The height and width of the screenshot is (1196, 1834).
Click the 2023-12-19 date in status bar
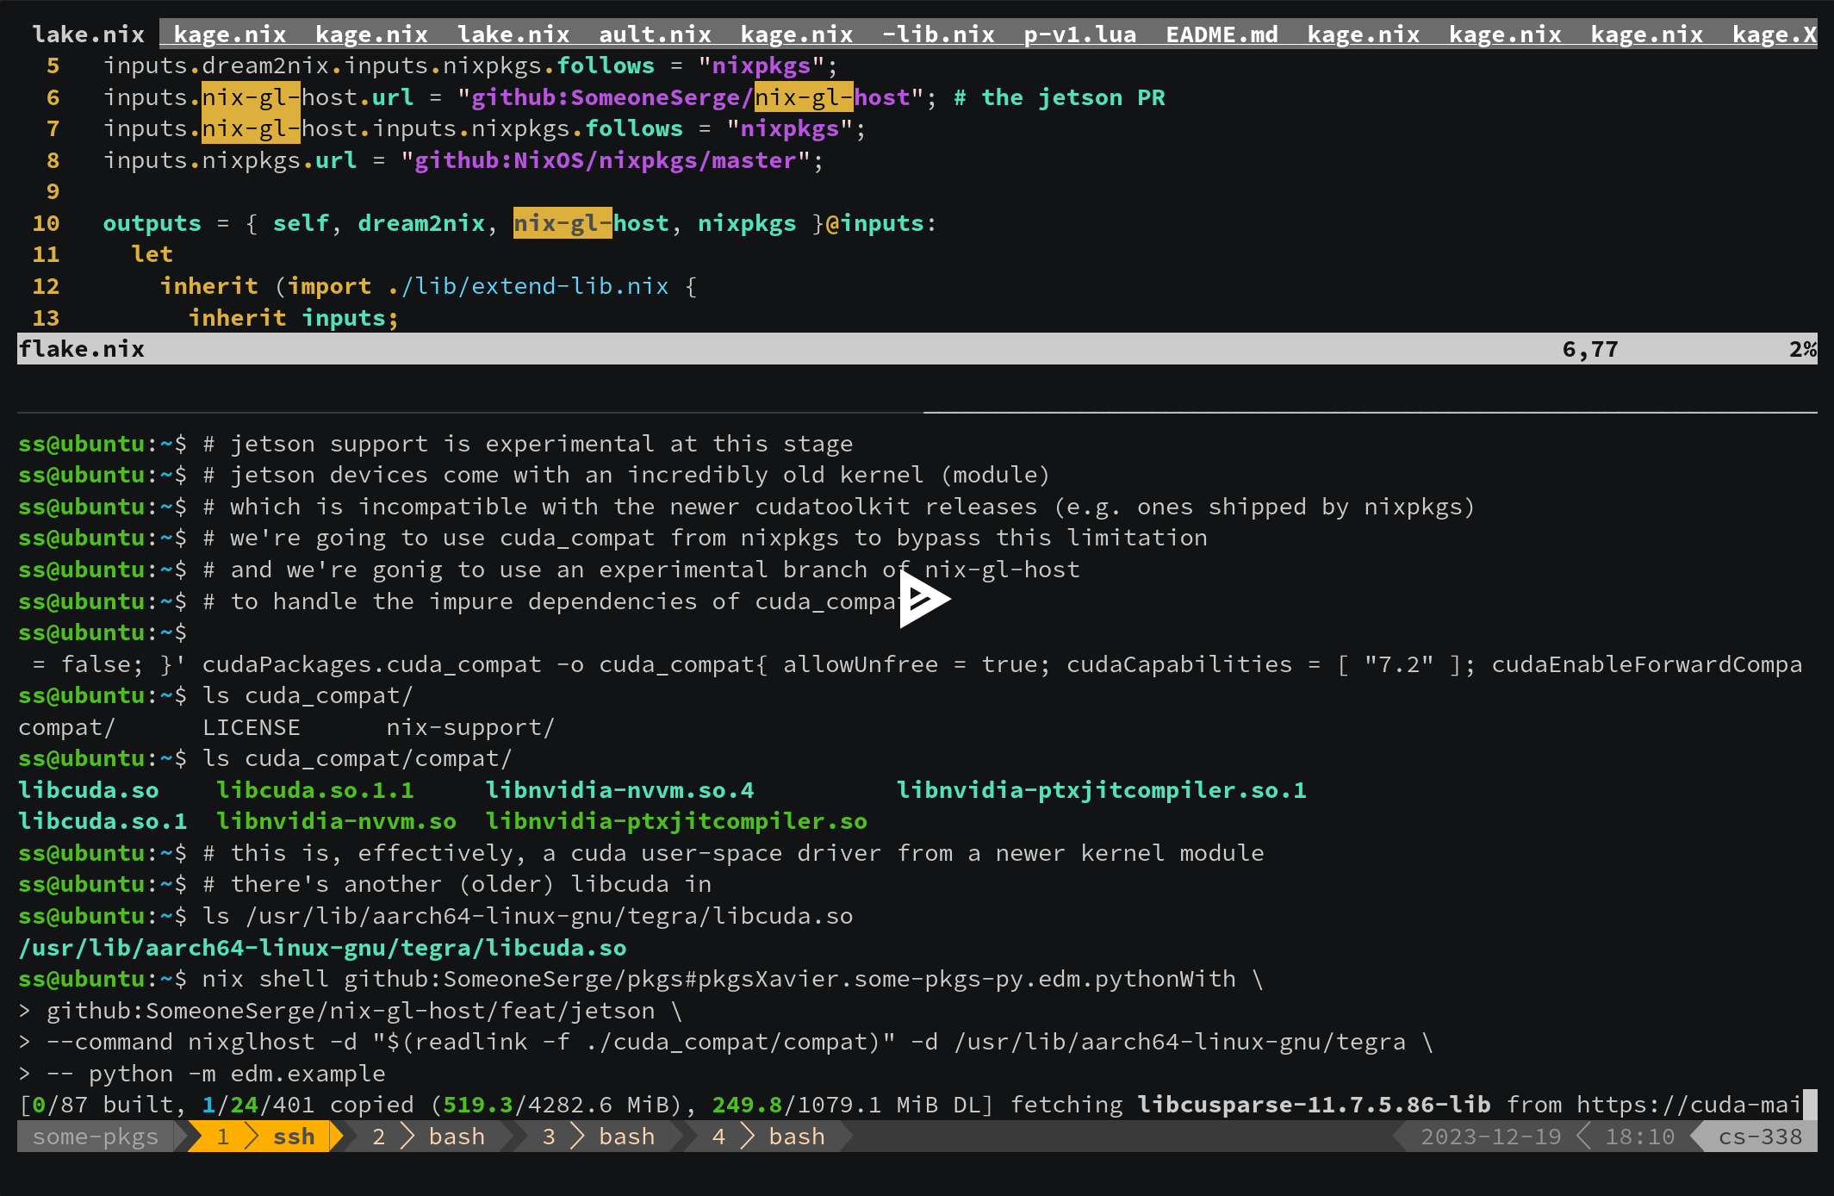pos(1490,1137)
